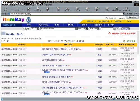Open the My itemBay menu

43,25
